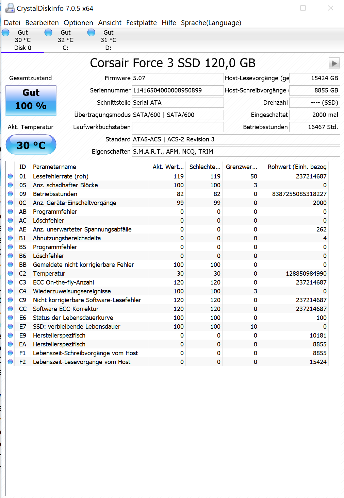Click status dot for SSD: verbleibende Lebensdauer

tap(10, 326)
